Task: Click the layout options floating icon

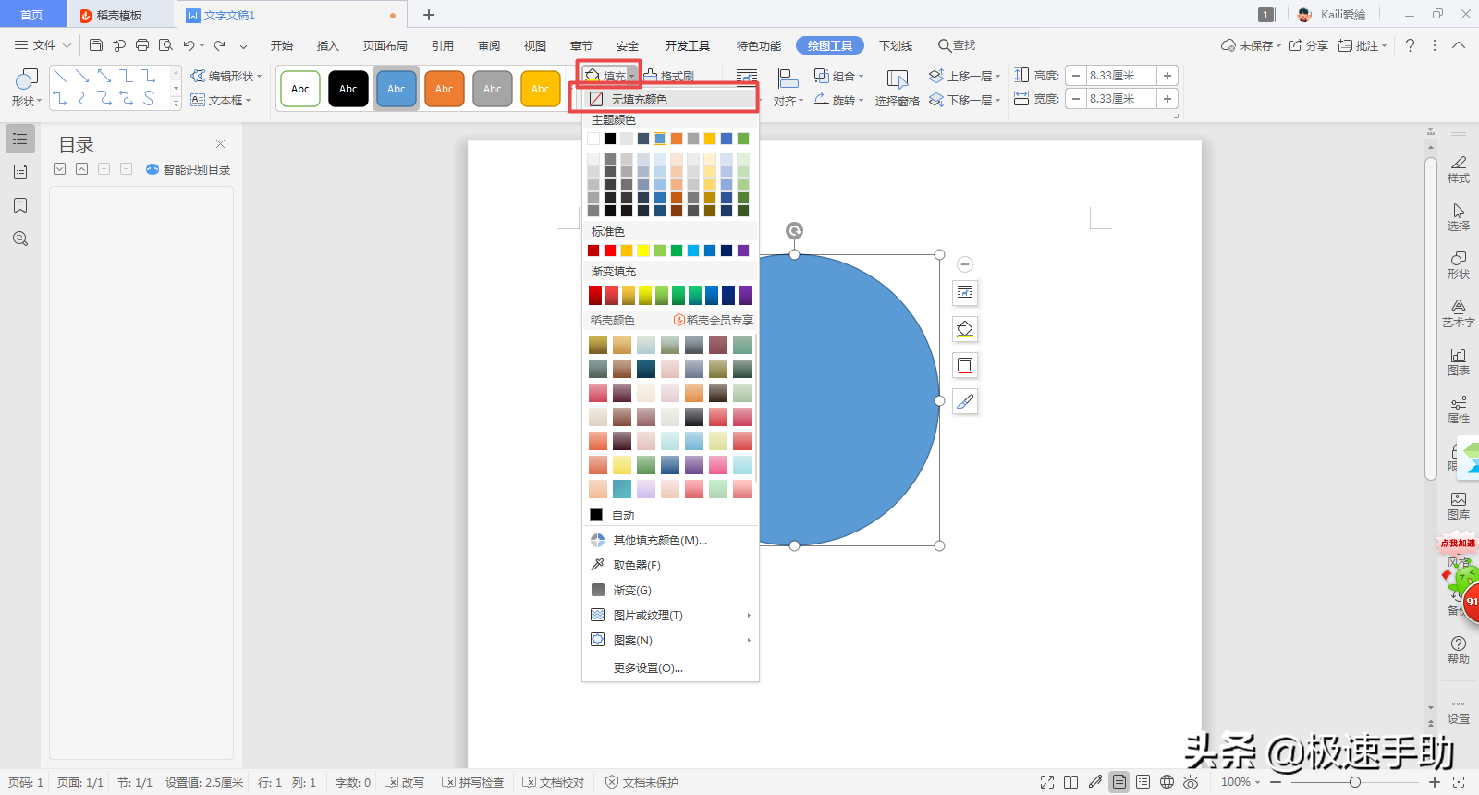Action: pyautogui.click(x=965, y=294)
